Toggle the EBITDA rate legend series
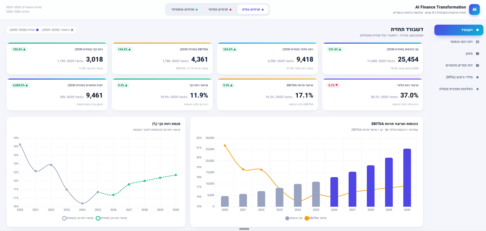 315,218
